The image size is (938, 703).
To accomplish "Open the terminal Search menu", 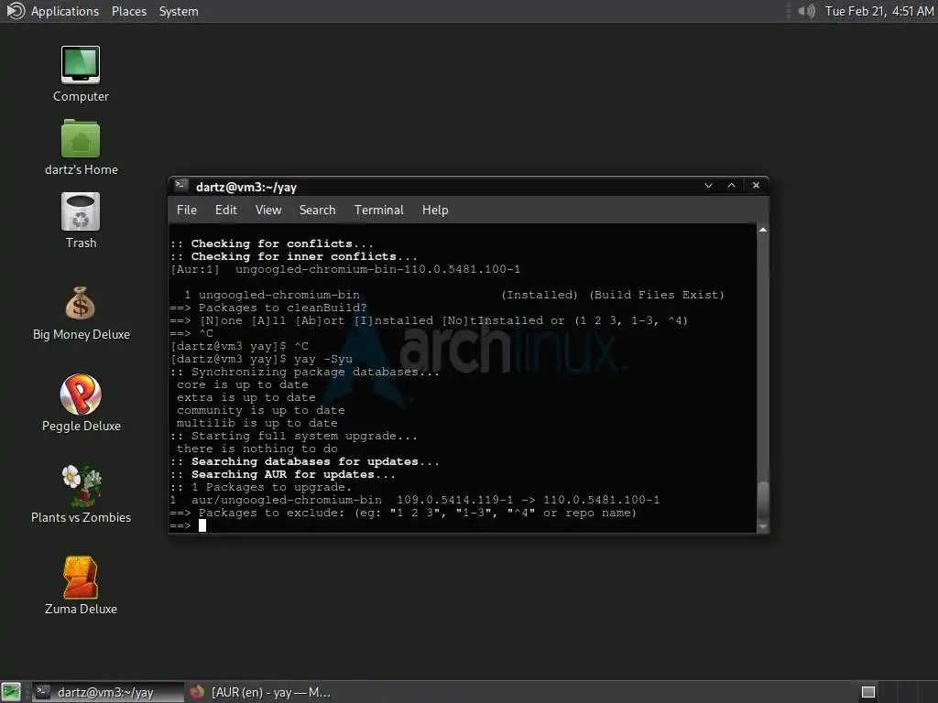I will pyautogui.click(x=317, y=210).
